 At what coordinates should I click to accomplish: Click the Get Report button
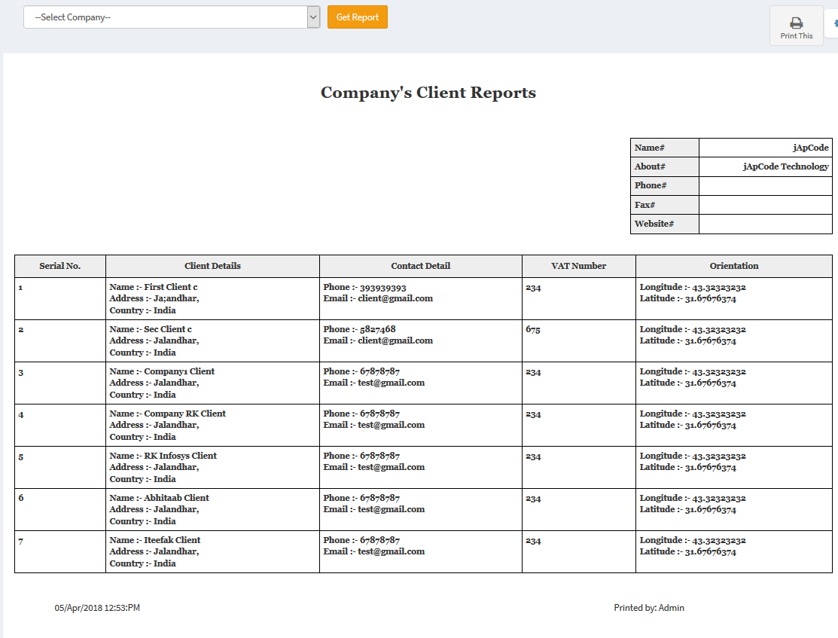[358, 17]
